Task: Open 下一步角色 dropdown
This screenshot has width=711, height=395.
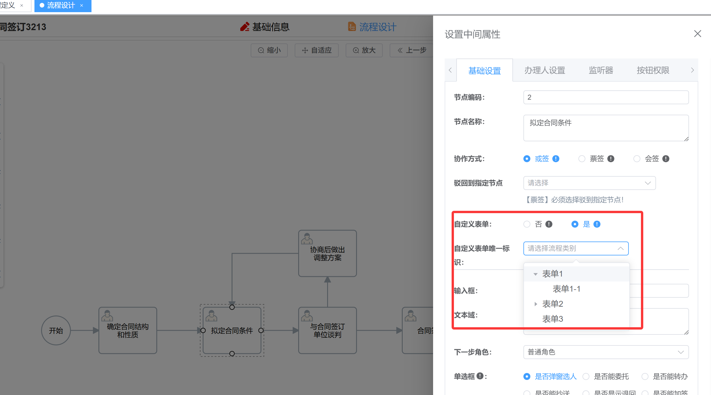Action: tap(606, 352)
